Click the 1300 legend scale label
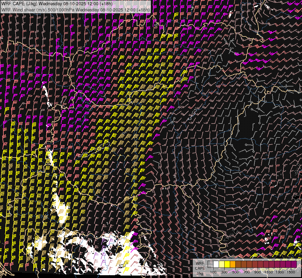 click(280, 272)
